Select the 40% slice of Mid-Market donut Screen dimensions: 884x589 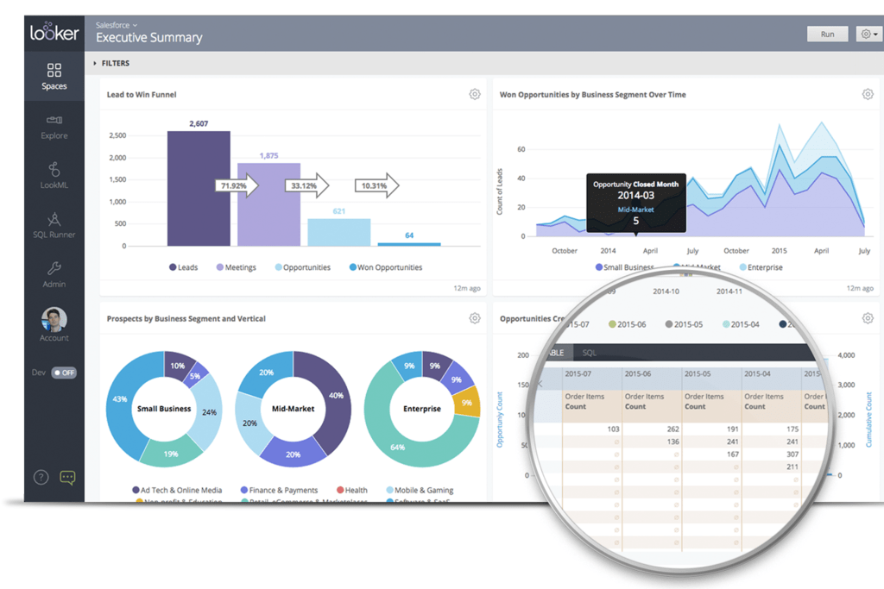pyautogui.click(x=336, y=396)
